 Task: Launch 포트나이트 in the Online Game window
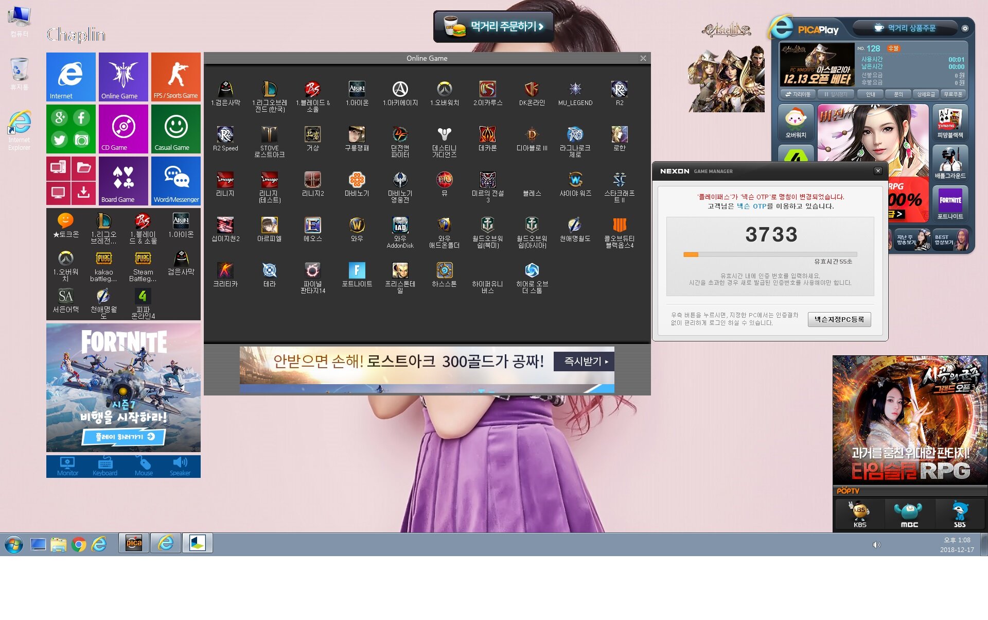tap(357, 274)
